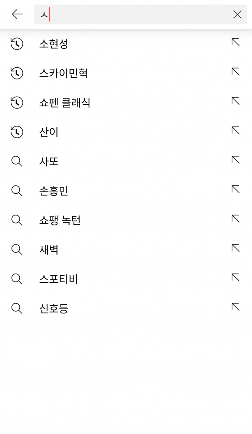Search for suggestion 쇼팽 녹턴
The image size is (252, 434).
click(60, 220)
